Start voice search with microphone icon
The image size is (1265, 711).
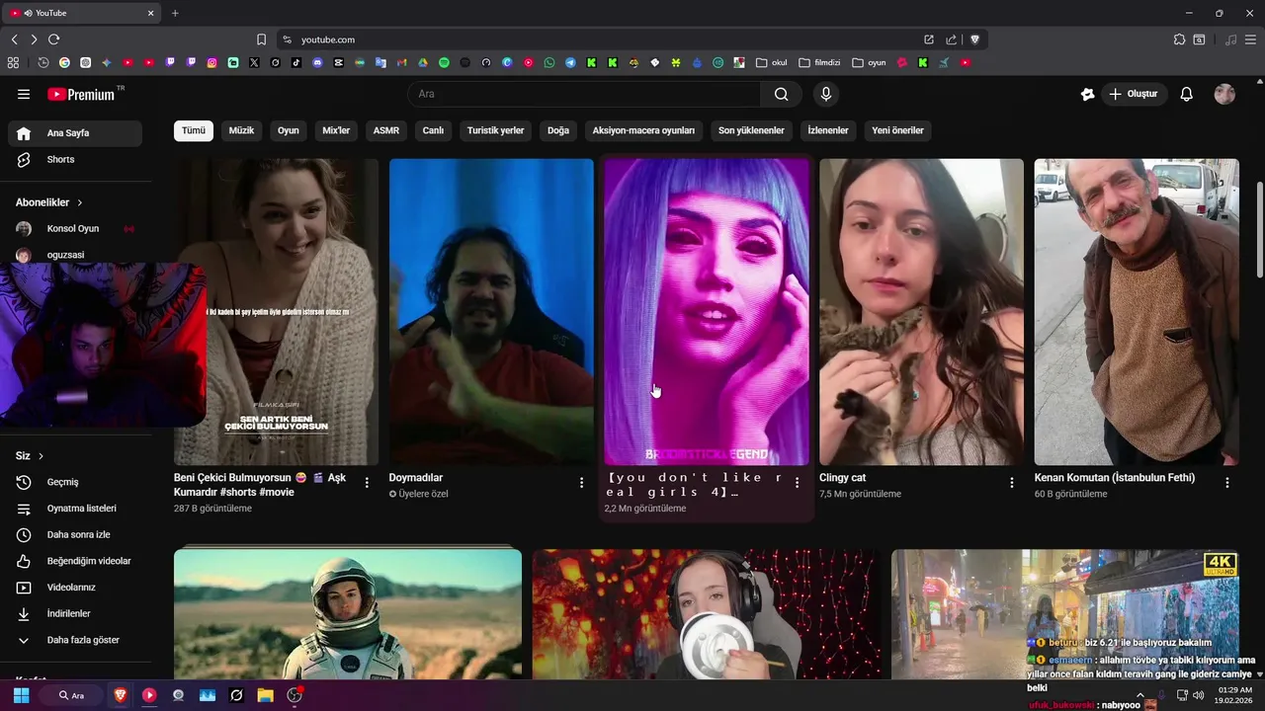pyautogui.click(x=826, y=94)
